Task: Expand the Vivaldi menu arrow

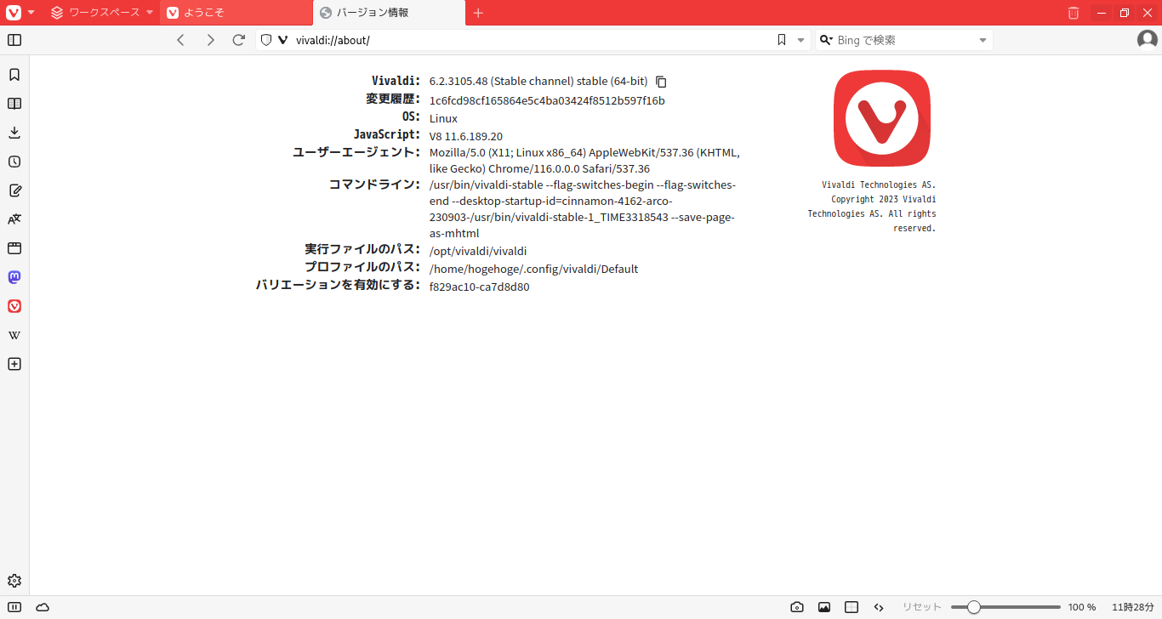Action: coord(31,13)
